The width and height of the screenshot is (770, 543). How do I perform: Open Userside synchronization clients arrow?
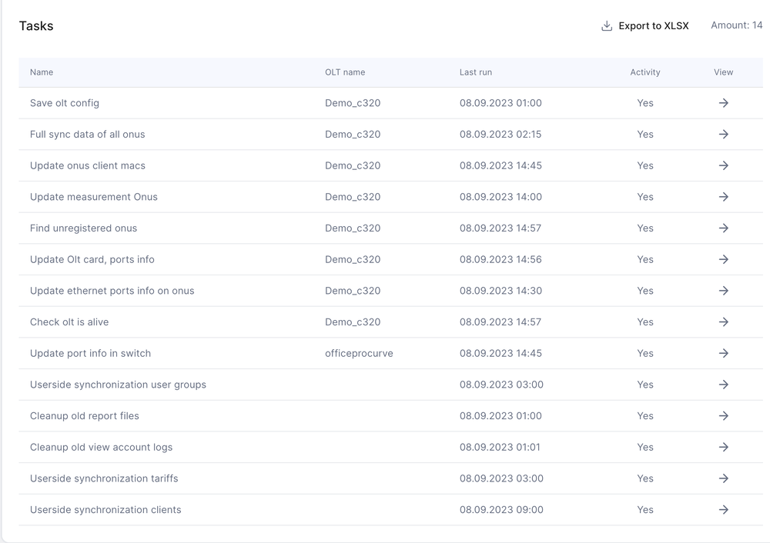coord(723,510)
